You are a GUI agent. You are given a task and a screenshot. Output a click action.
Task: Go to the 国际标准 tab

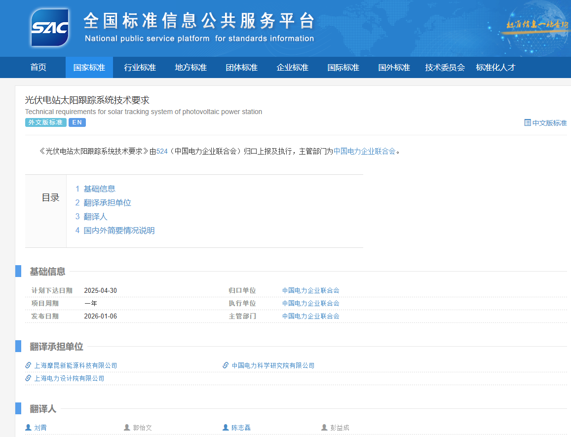(x=343, y=68)
